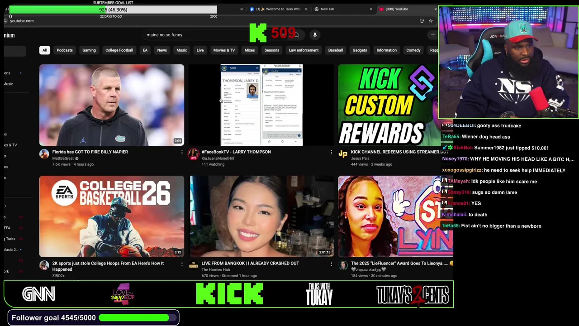The width and height of the screenshot is (579, 326).
Task: Click the install app icon in address bar
Action: (422, 21)
